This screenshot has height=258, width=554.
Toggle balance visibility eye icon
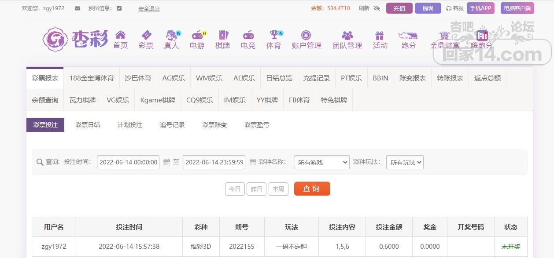click(x=377, y=8)
